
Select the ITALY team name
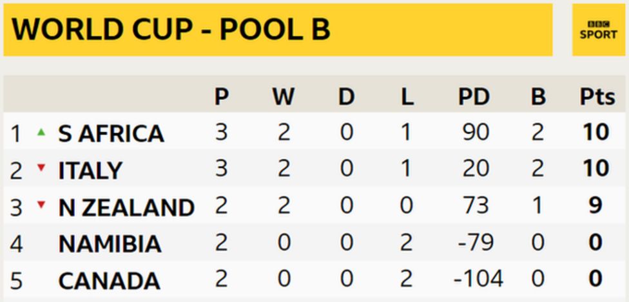tap(90, 170)
